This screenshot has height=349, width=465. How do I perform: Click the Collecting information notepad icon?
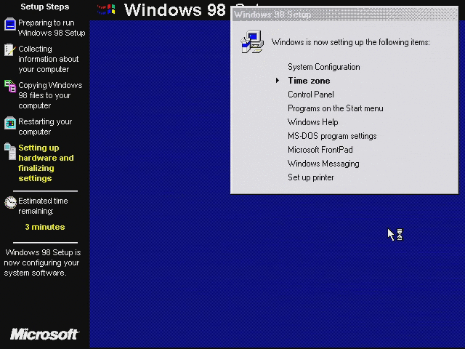pyautogui.click(x=9, y=49)
